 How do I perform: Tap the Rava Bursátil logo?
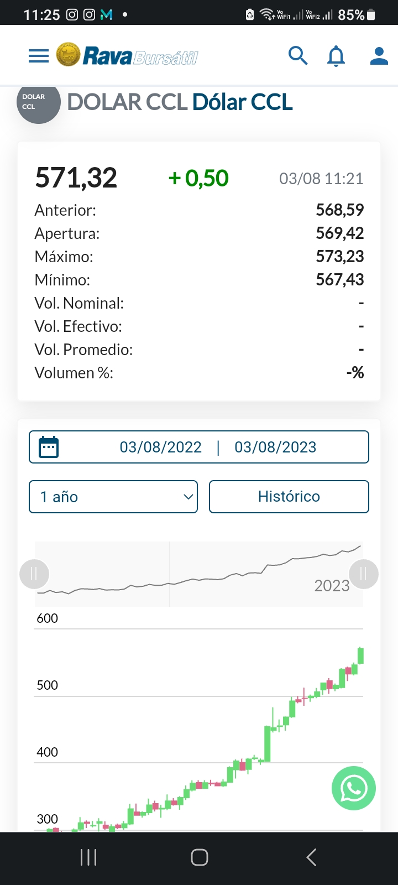coord(127,55)
